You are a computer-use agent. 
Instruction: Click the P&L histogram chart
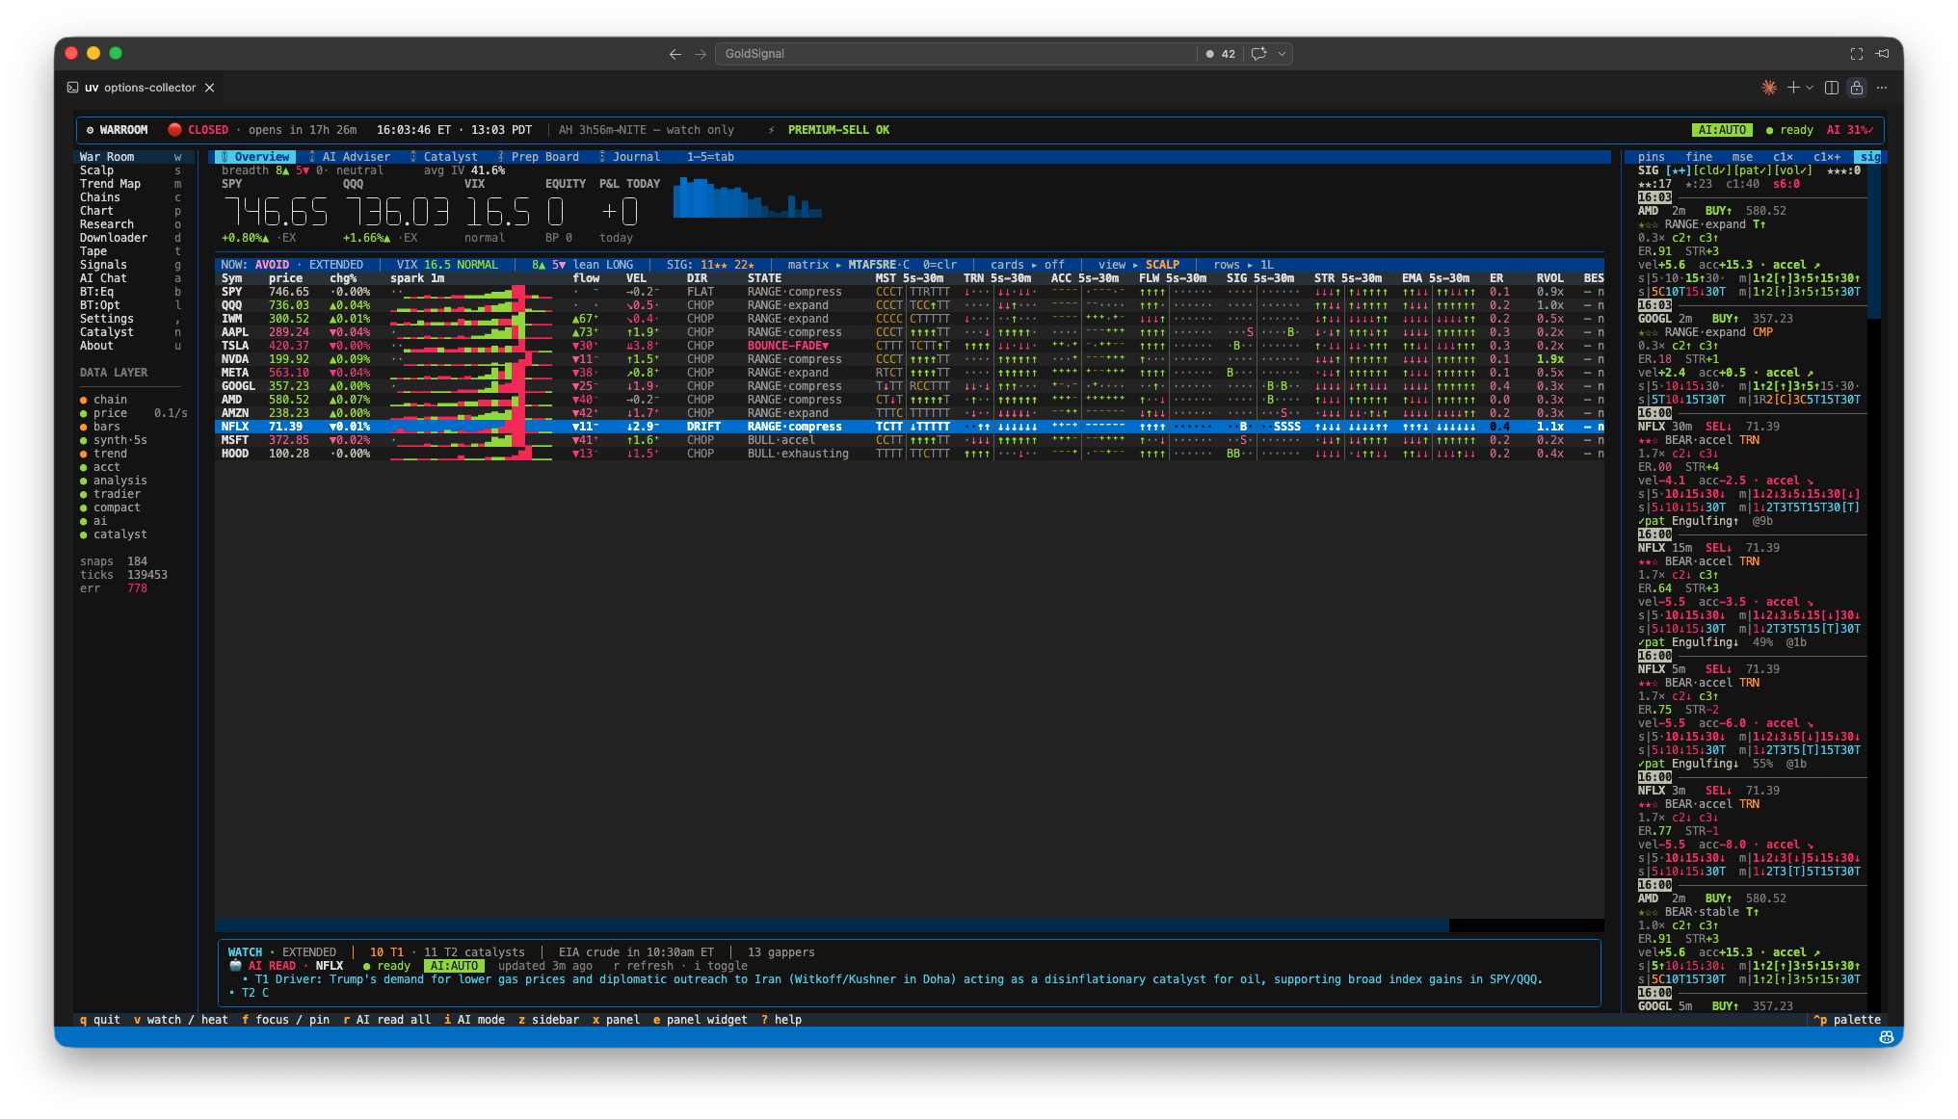coord(747,196)
